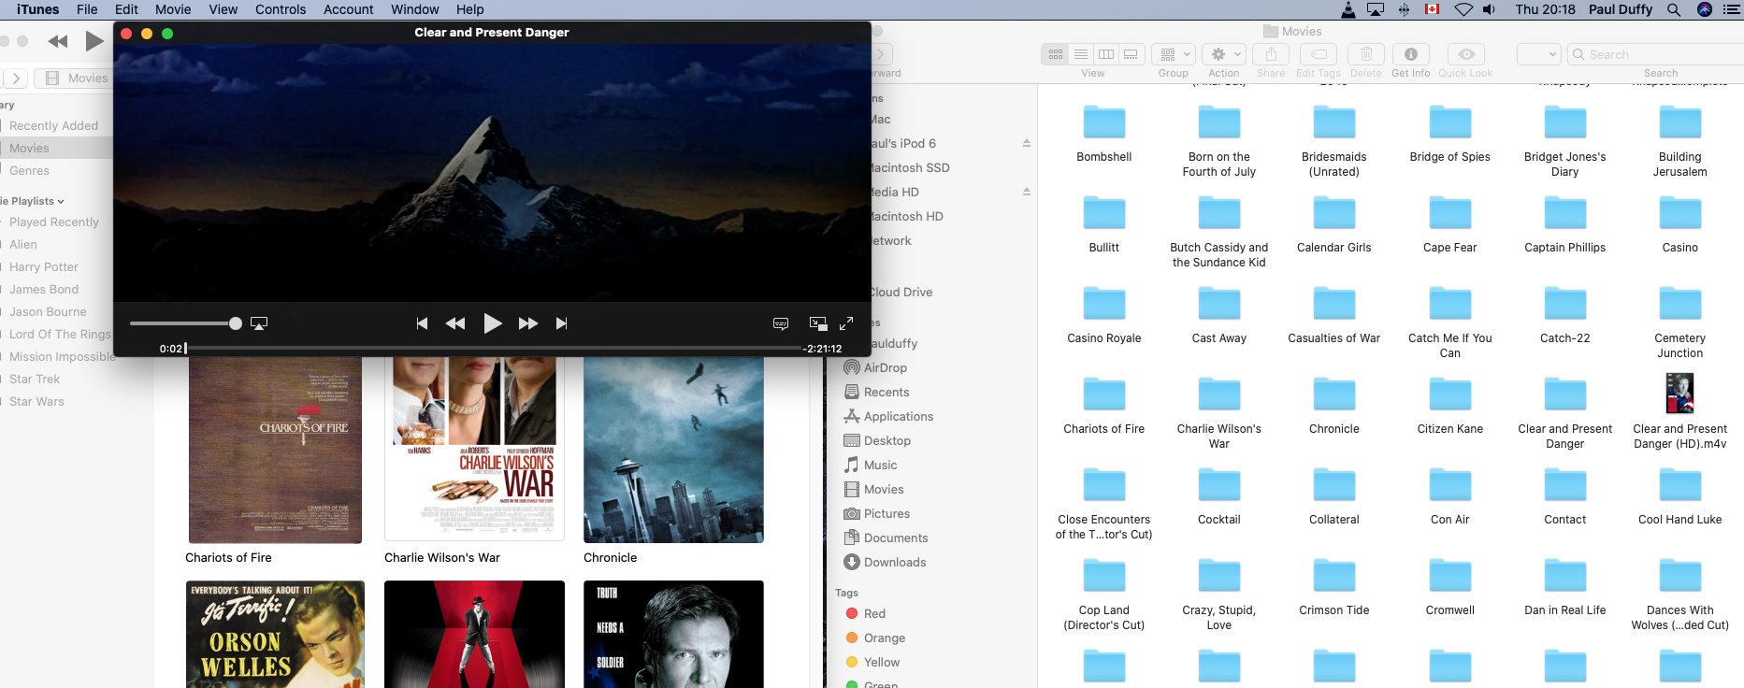The image size is (1744, 688).
Task: Switch Finder to column view
Action: point(1106,54)
